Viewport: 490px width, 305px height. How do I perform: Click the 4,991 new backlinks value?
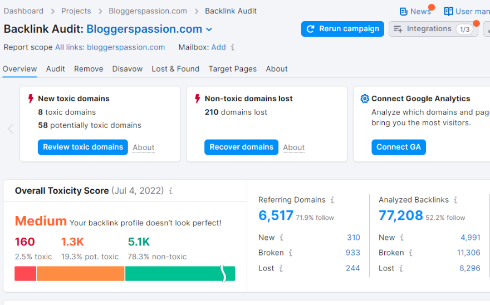[x=471, y=238]
